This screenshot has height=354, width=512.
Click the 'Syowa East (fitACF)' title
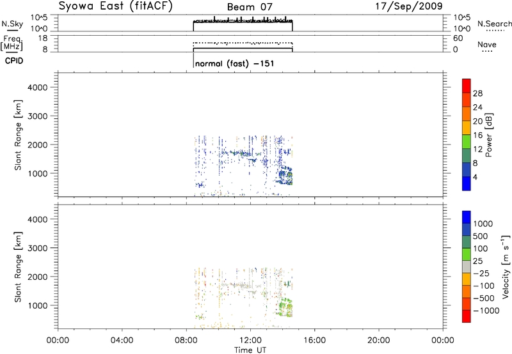coord(116,6)
